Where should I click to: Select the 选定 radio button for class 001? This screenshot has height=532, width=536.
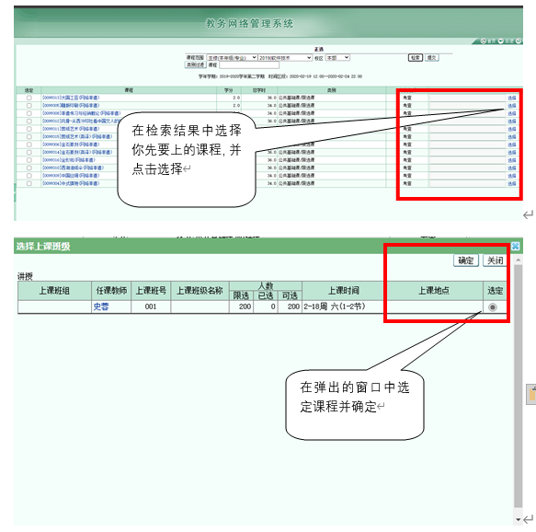pos(493,307)
